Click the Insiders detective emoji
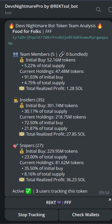This screenshot has height=224, width=112. click(x=16, y=100)
